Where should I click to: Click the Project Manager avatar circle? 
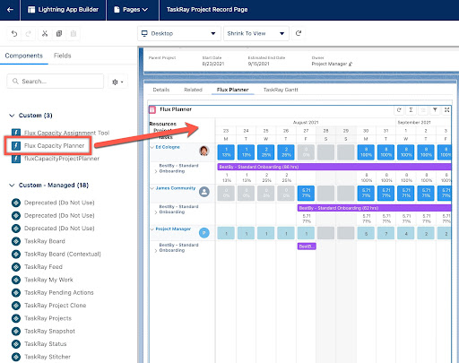click(204, 233)
